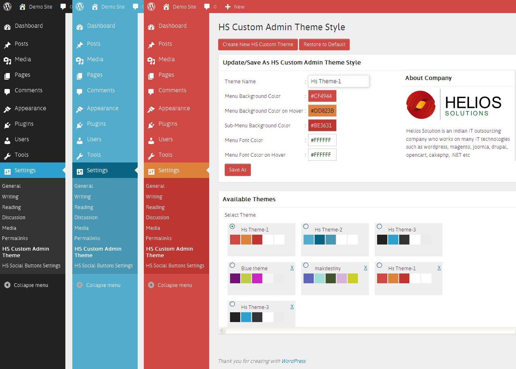Expand Appearance in the red sidebar

[x=174, y=108]
